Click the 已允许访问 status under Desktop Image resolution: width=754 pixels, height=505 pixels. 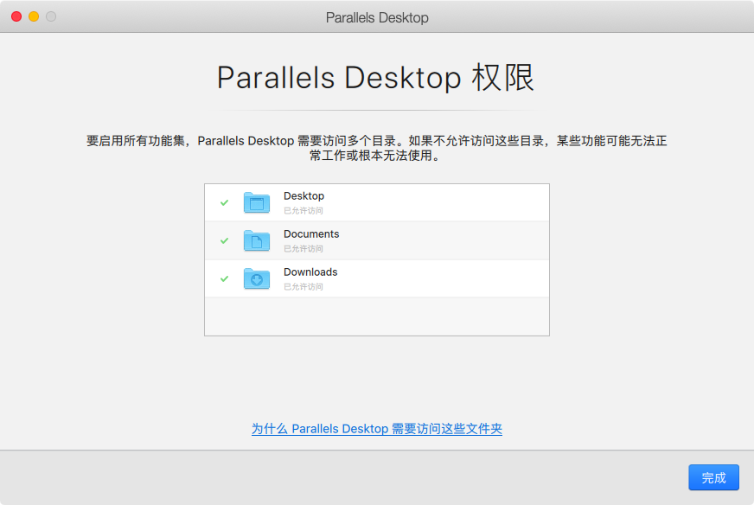tap(304, 210)
